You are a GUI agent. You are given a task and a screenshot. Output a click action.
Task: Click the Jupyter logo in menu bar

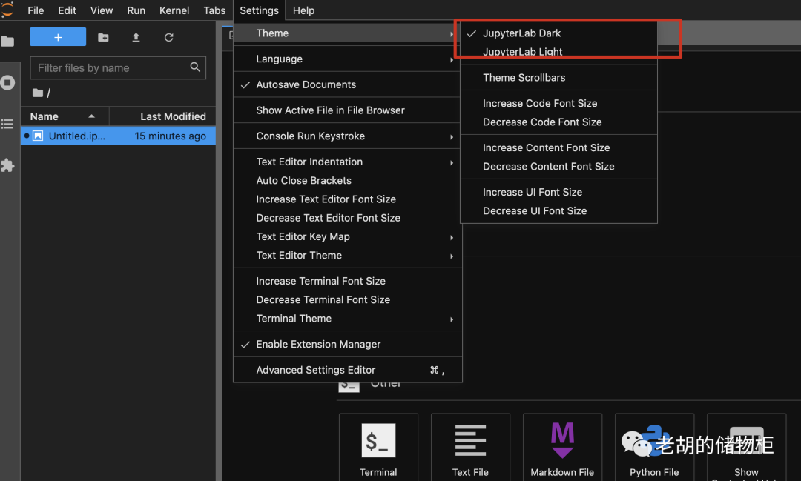(7, 10)
